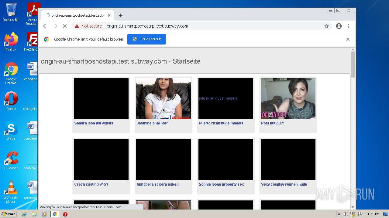Screen dimensions: 389x218
Task: Open the Czech casting 9451 link
Action: coord(91,184)
